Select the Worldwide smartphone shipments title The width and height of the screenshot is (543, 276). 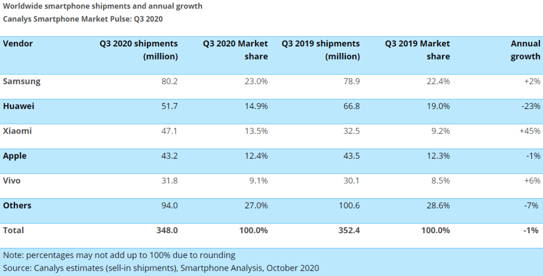pyautogui.click(x=102, y=6)
